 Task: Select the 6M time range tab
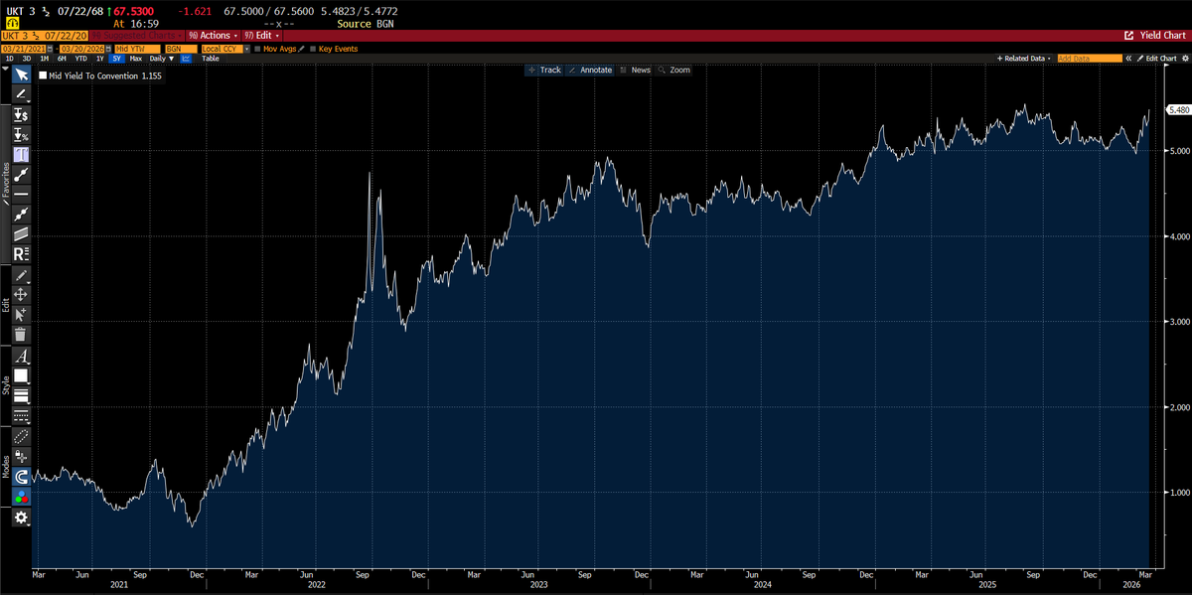click(x=62, y=59)
